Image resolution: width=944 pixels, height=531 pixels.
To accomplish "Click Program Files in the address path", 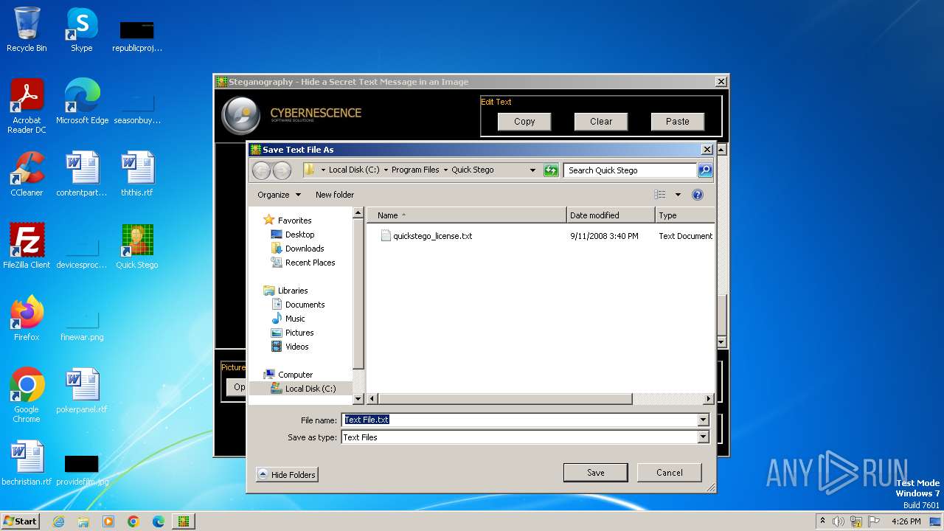I will point(415,170).
